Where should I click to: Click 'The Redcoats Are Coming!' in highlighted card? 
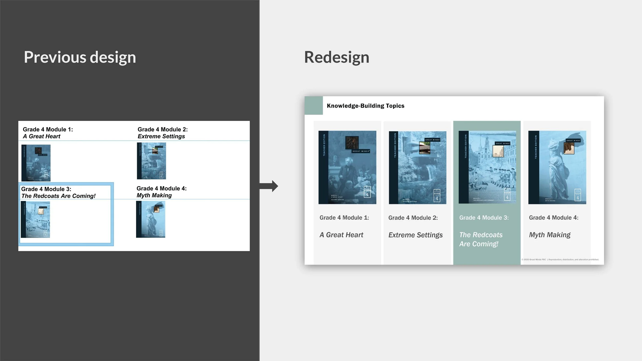coord(481,239)
